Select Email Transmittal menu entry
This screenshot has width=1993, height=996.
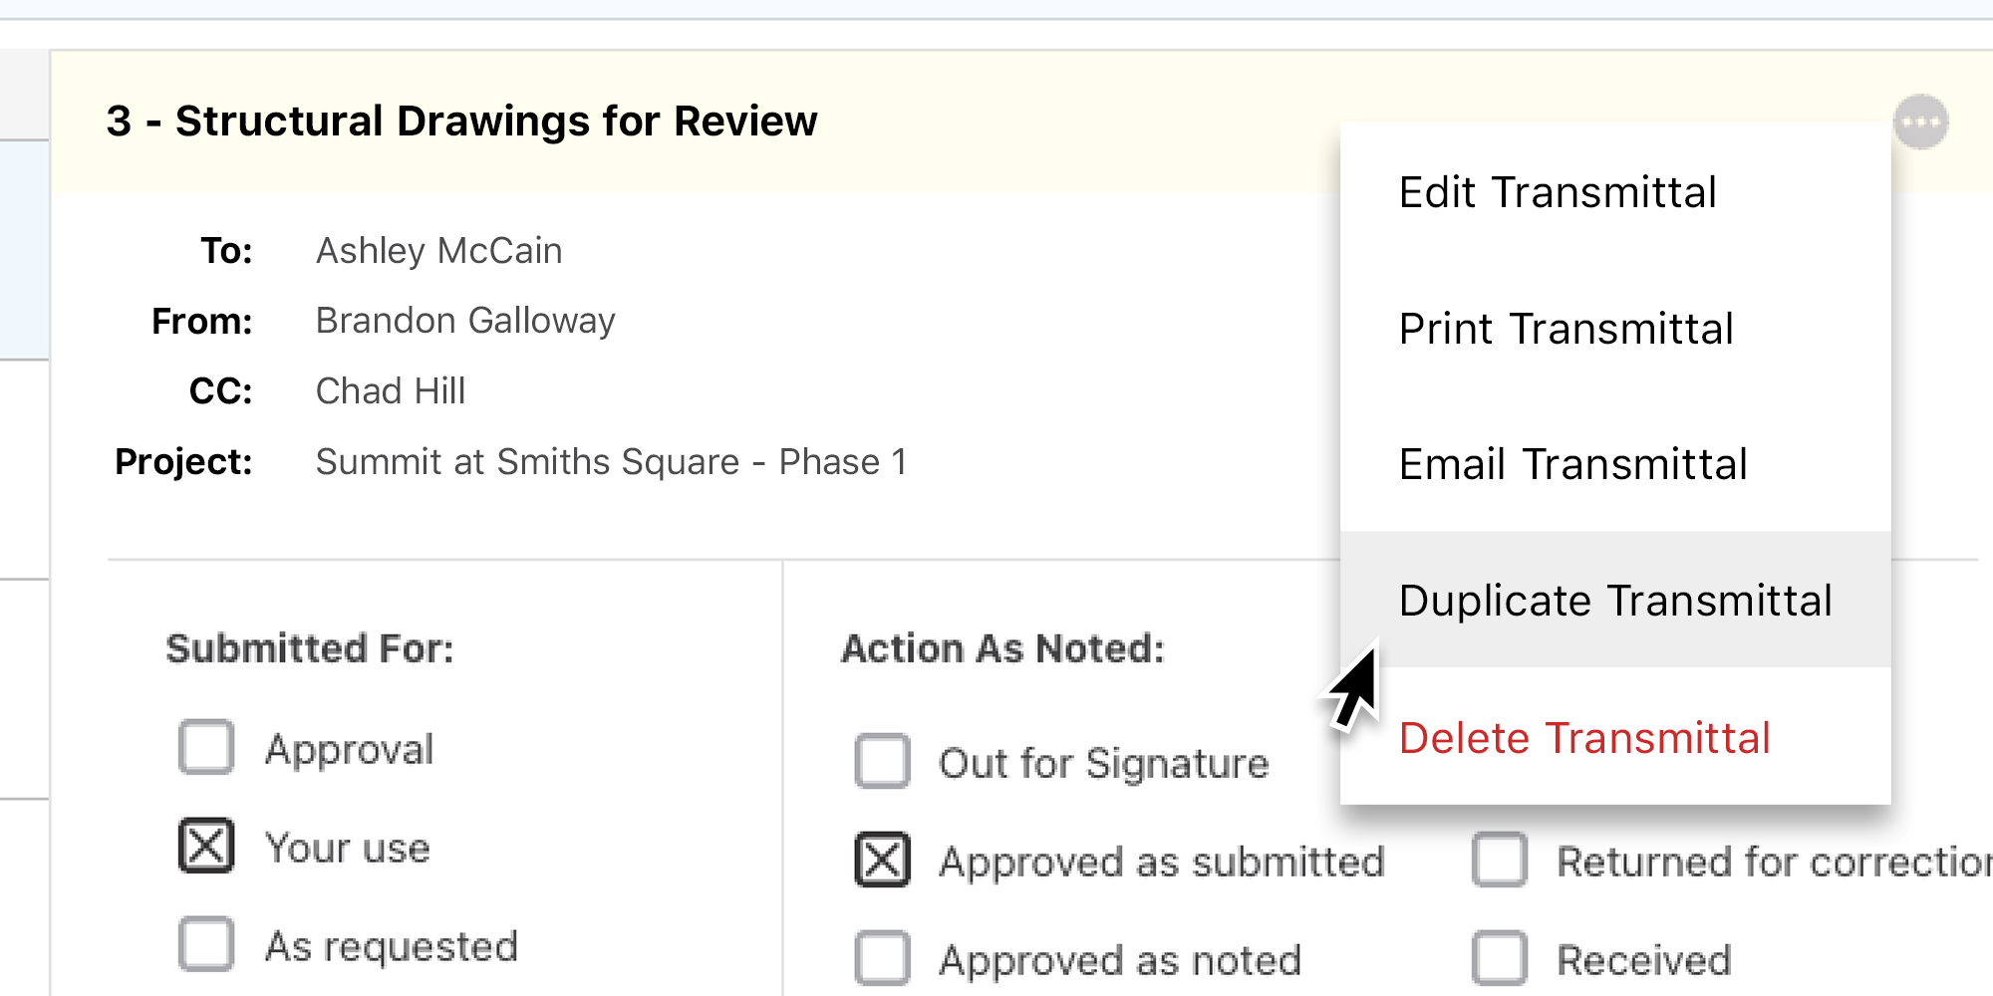(x=1572, y=464)
